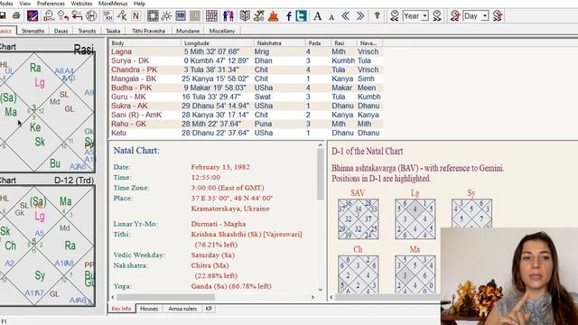Select the Surya - DK row
The image size is (578, 325).
tap(247, 60)
